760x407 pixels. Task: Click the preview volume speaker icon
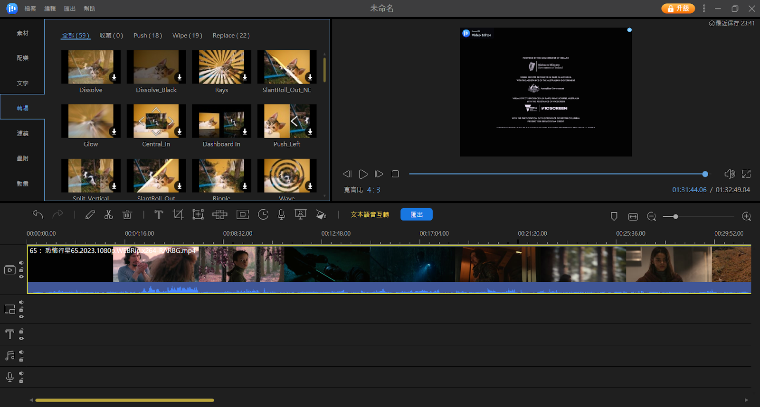pyautogui.click(x=730, y=174)
